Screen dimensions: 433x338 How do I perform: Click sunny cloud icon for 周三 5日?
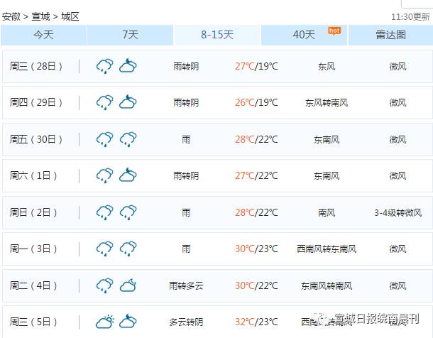coord(105,322)
